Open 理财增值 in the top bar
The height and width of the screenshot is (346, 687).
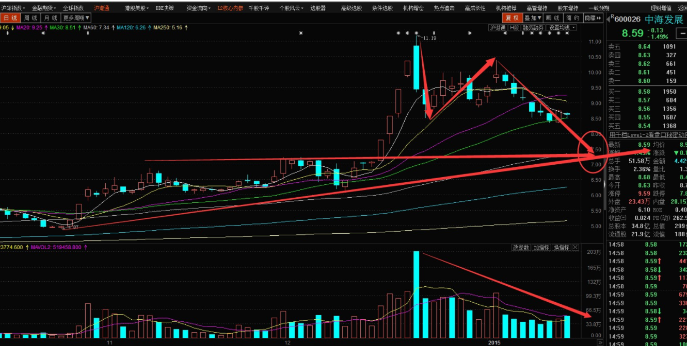click(661, 8)
